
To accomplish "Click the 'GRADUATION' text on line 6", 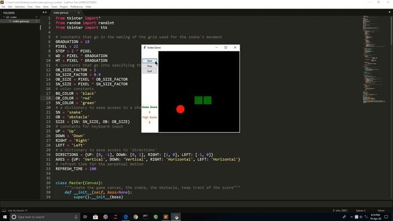I will (x=67, y=42).
